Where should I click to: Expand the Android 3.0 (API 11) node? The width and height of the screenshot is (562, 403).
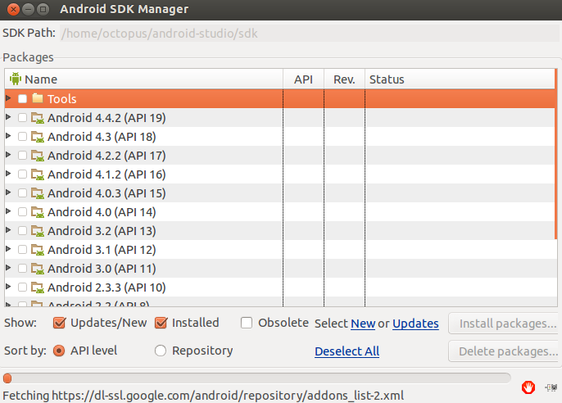point(8,268)
